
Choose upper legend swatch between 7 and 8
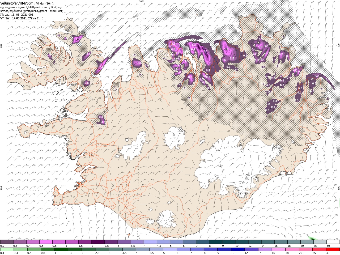click(202, 242)
